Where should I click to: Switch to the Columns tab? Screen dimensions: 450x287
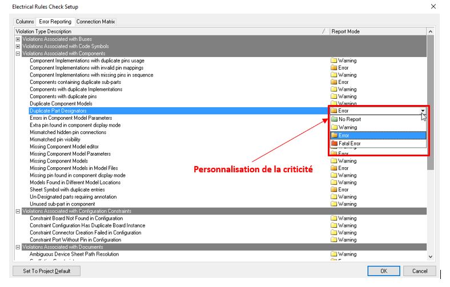tap(25, 22)
